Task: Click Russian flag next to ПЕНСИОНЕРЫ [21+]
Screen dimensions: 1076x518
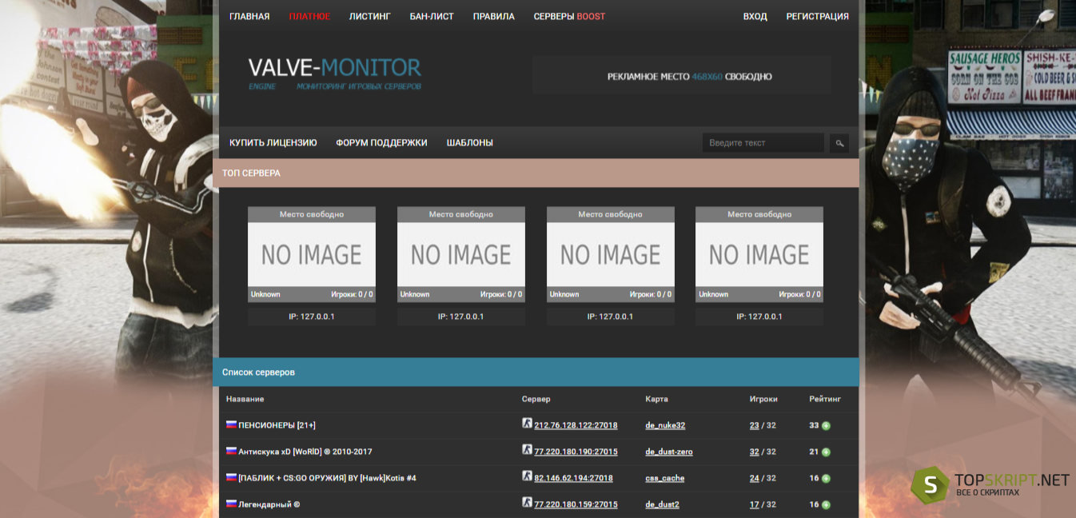Action: (x=231, y=425)
